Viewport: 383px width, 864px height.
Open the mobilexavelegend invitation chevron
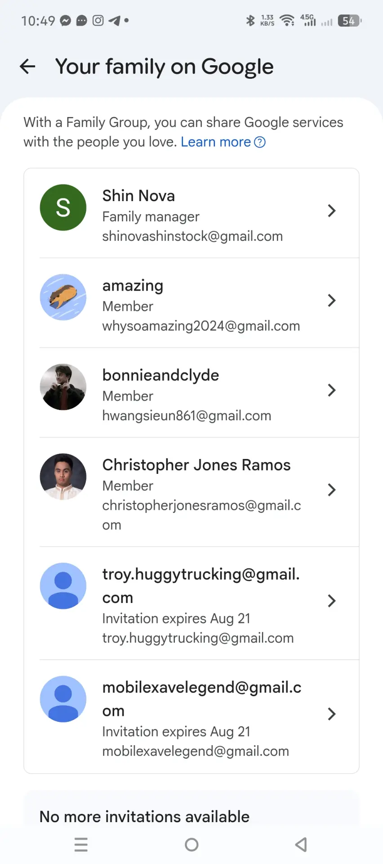pyautogui.click(x=332, y=714)
